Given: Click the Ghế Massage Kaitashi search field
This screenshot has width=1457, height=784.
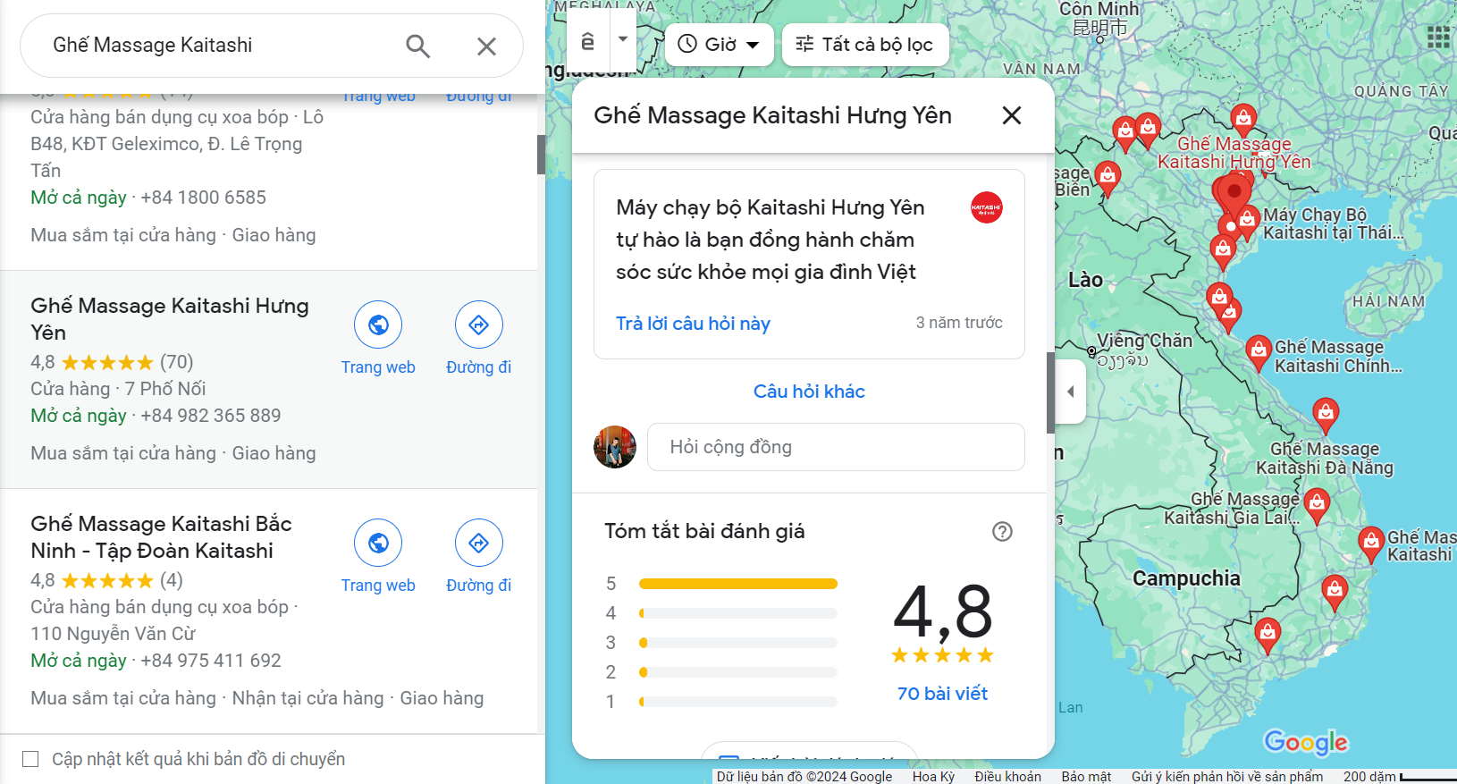Looking at the screenshot, I should pyautogui.click(x=215, y=46).
